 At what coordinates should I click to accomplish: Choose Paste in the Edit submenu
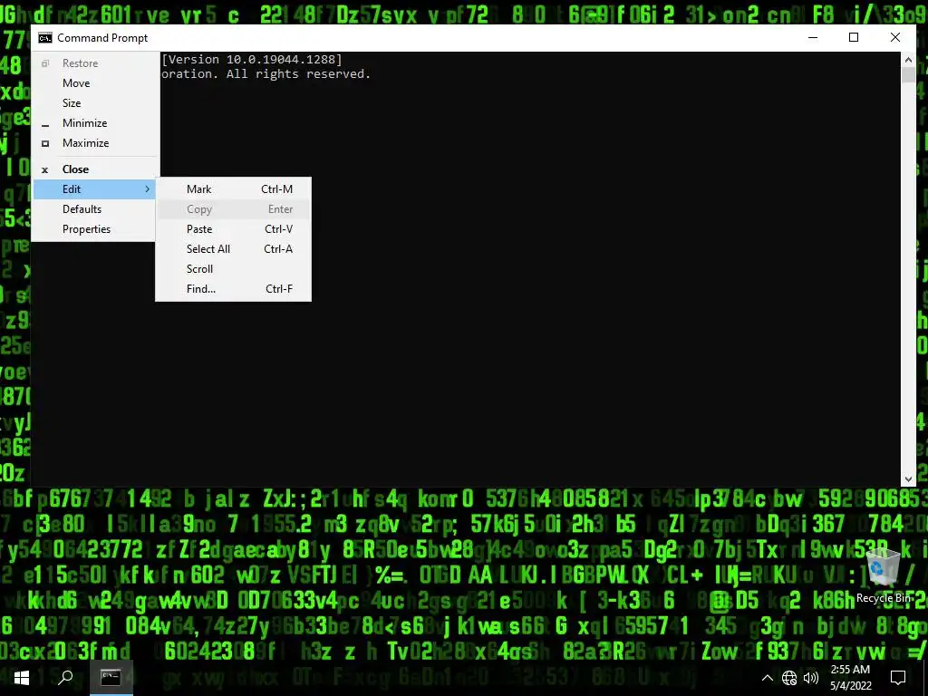233,229
